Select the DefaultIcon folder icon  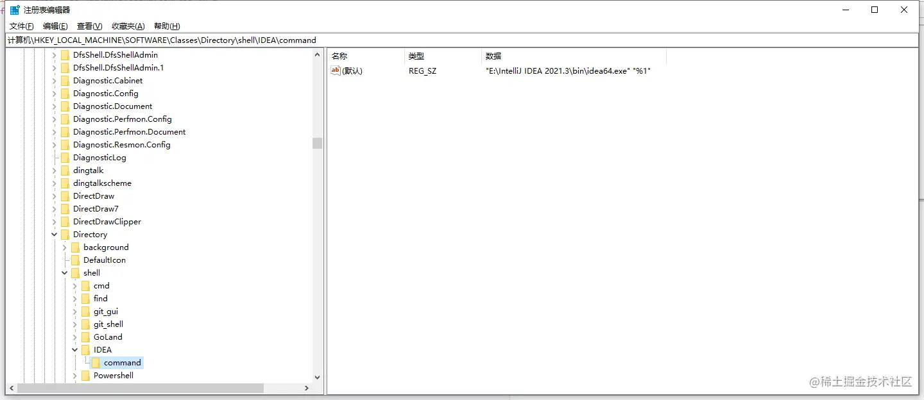[x=75, y=260]
